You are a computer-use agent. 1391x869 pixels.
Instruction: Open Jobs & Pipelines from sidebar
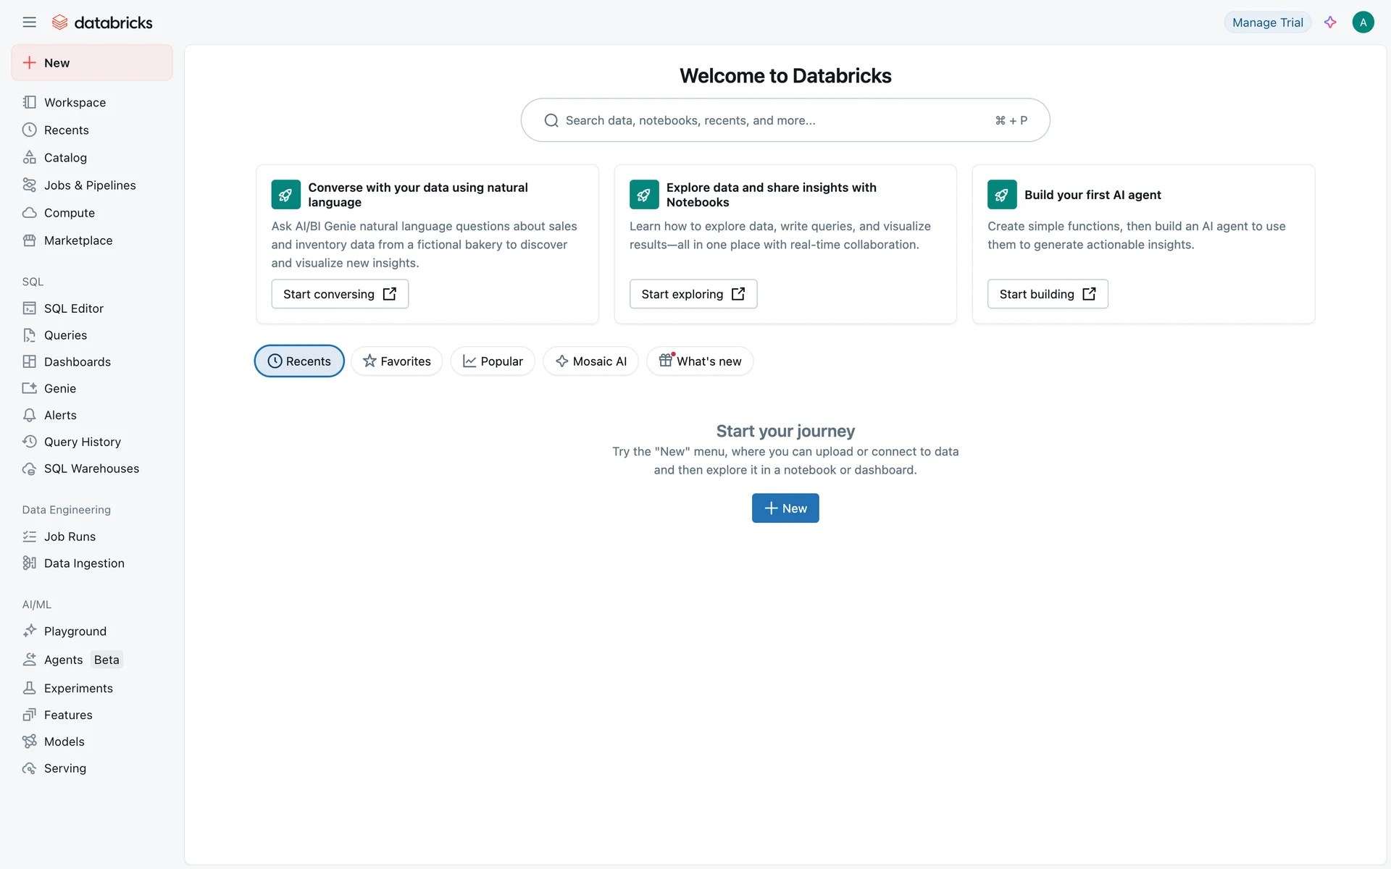coord(89,185)
